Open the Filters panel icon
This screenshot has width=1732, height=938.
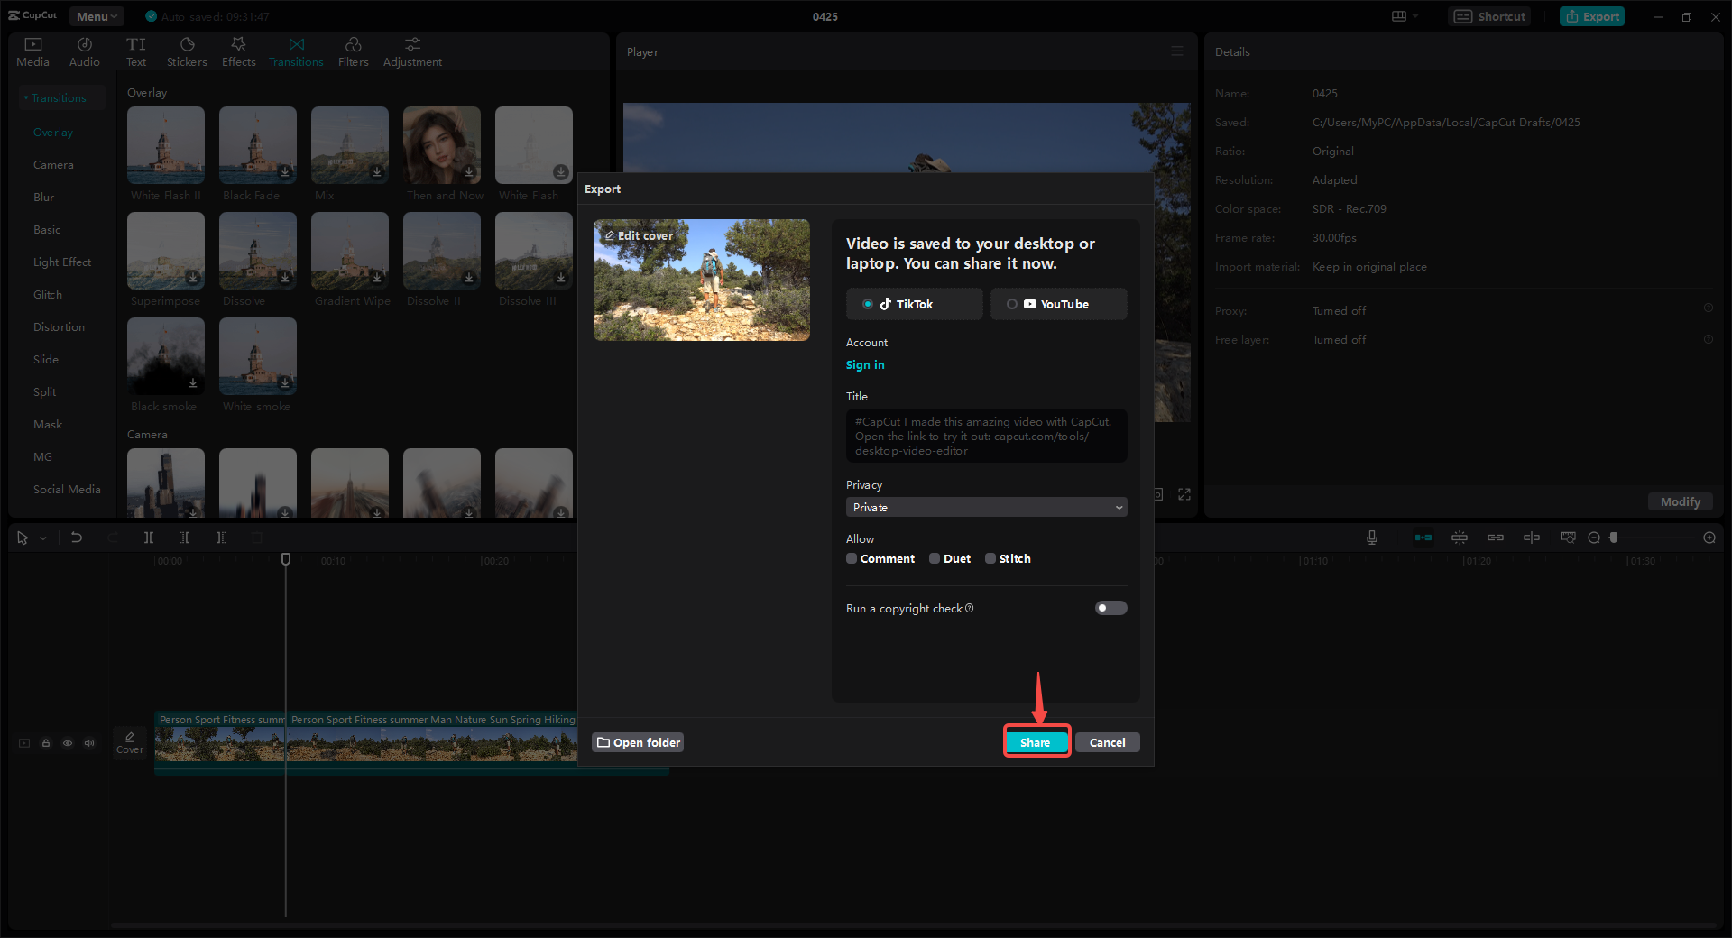tap(353, 44)
